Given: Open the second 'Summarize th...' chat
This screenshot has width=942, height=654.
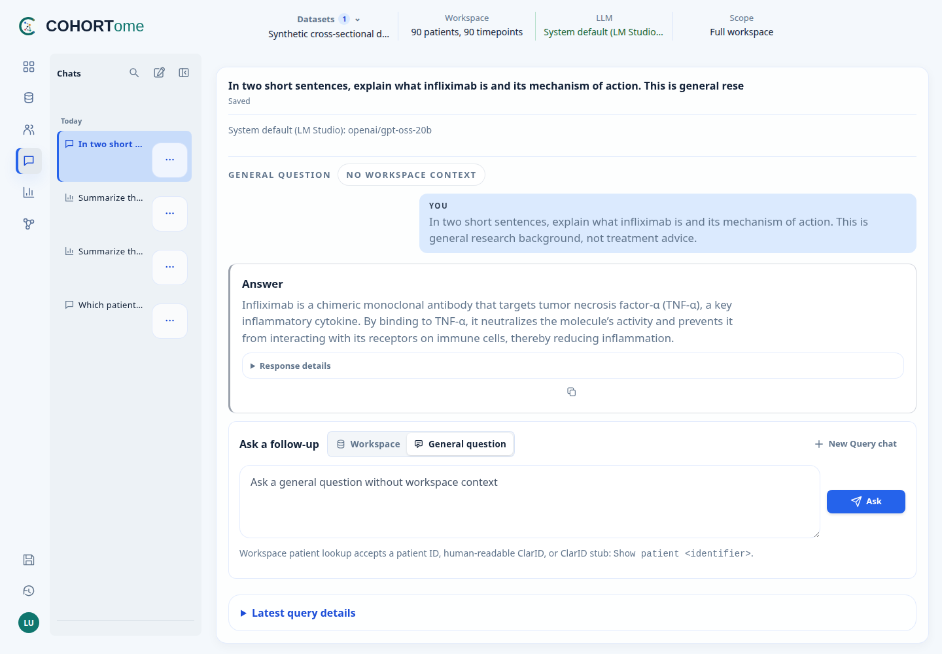Looking at the screenshot, I should click(104, 251).
